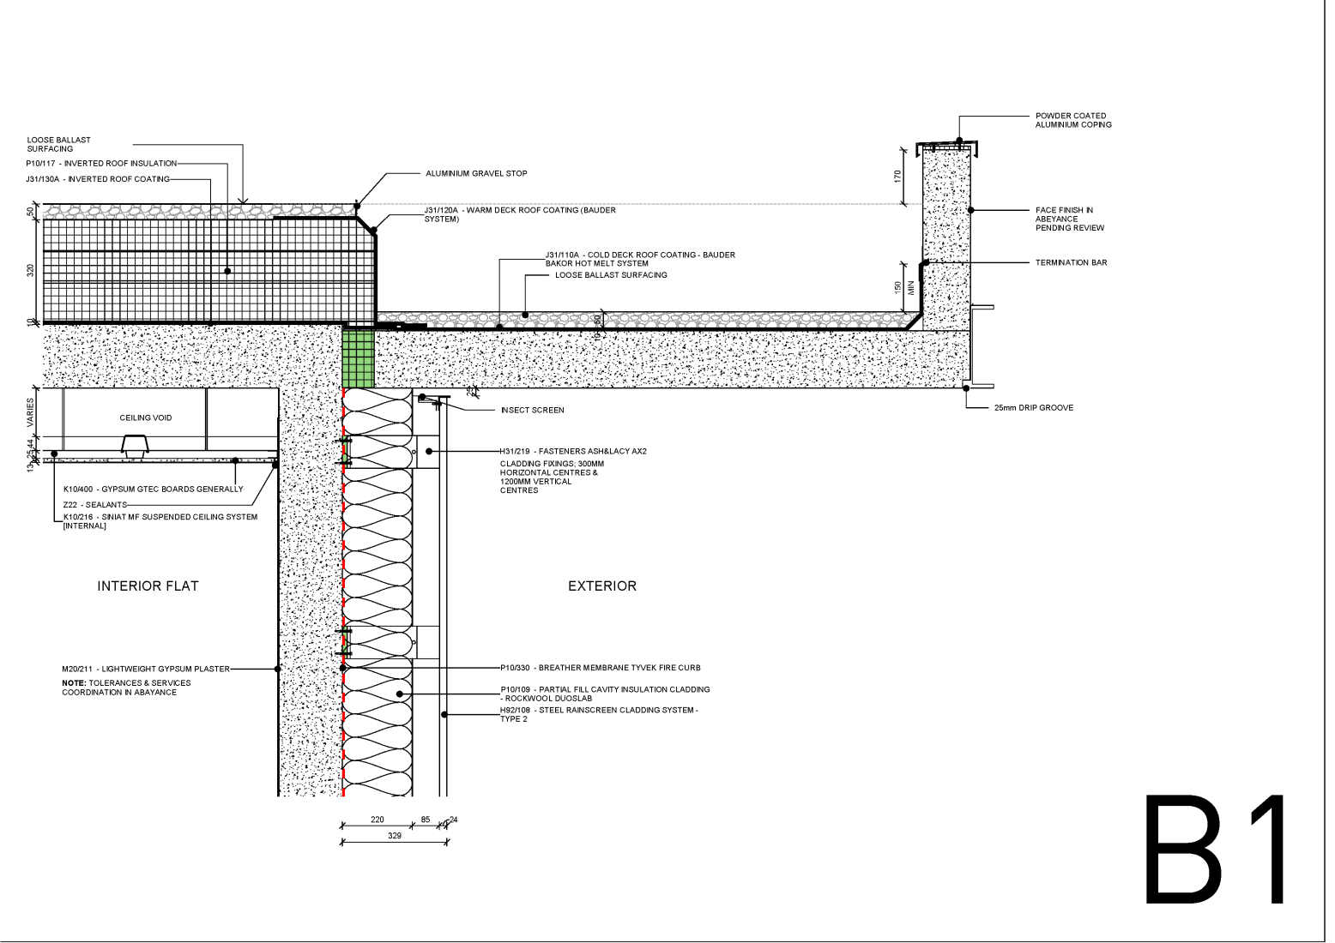
Task: Click the EXTERIOR zone label
Action: (x=601, y=586)
